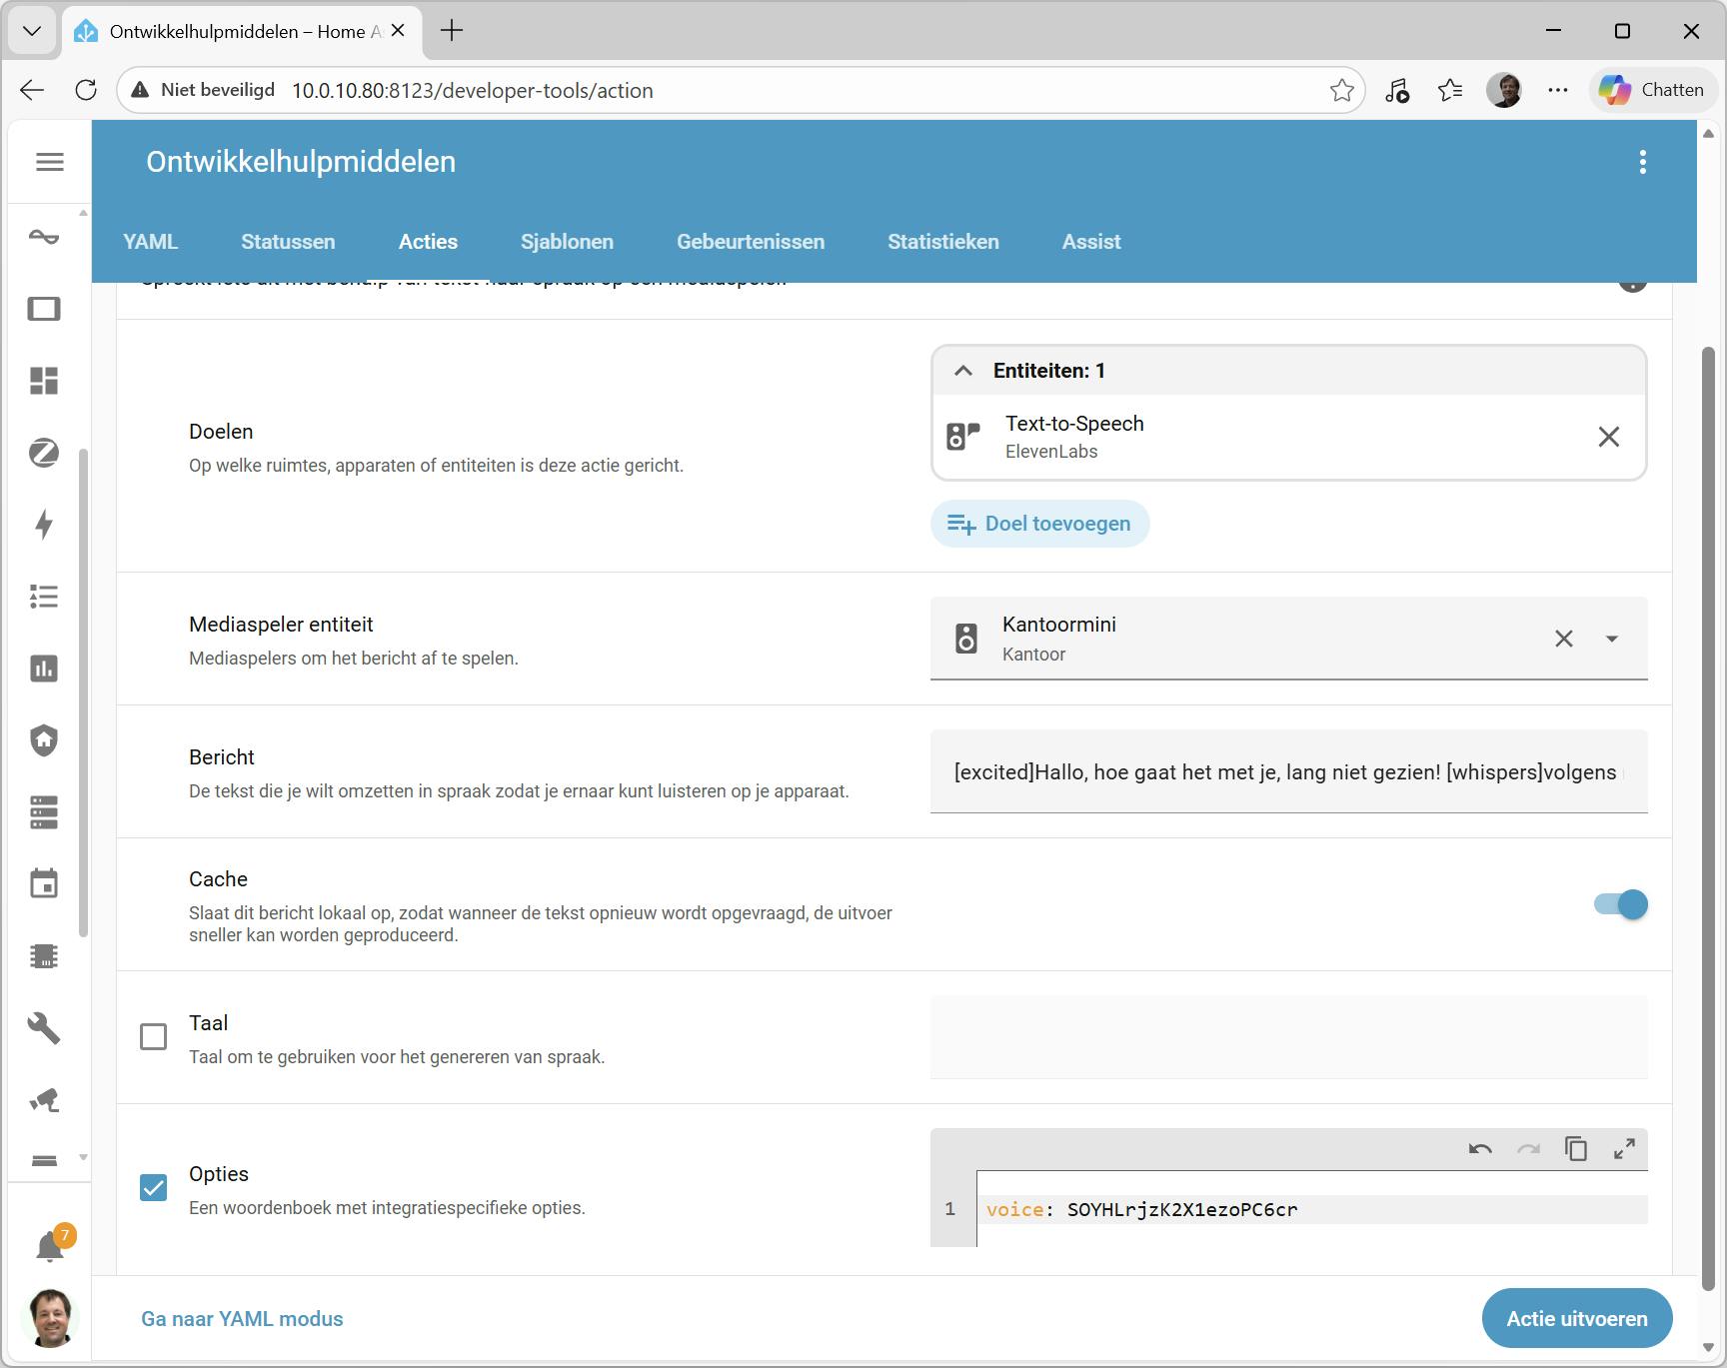Click Ga naar YAML modus link
This screenshot has width=1727, height=1368.
(242, 1319)
